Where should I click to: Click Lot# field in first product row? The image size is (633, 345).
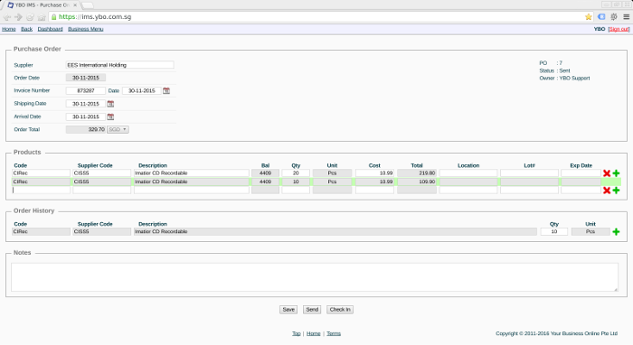pos(529,172)
